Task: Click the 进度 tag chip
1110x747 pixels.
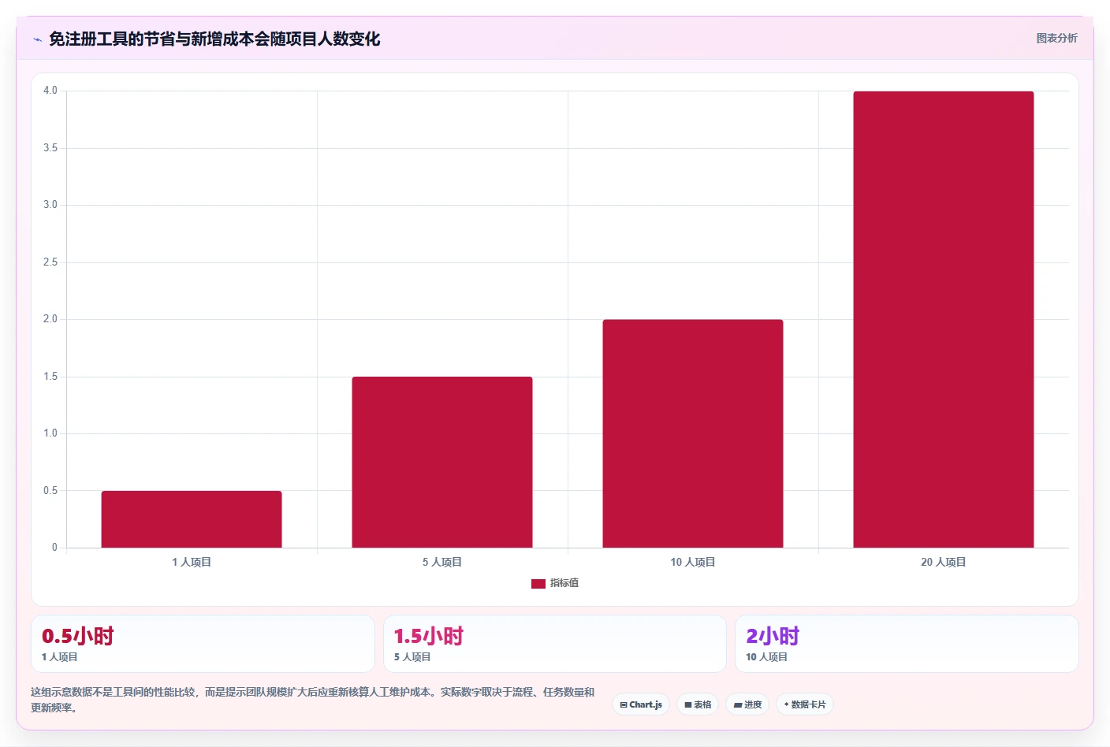Action: point(747,704)
